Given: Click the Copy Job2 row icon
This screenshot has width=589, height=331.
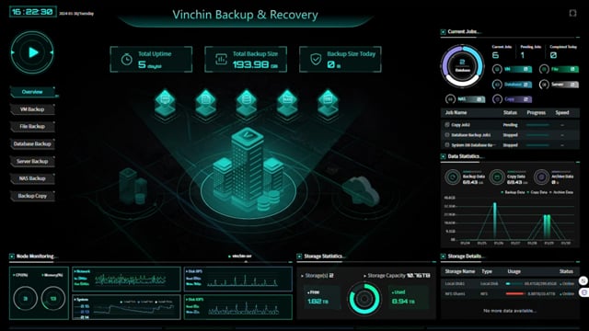Looking at the screenshot, I should click(447, 125).
